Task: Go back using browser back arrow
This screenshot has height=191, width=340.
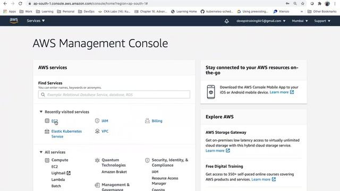Action: coord(5,4)
